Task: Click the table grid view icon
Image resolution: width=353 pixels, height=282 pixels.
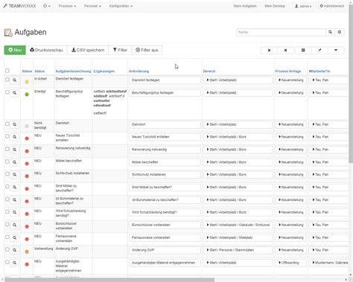Action: 303,51
